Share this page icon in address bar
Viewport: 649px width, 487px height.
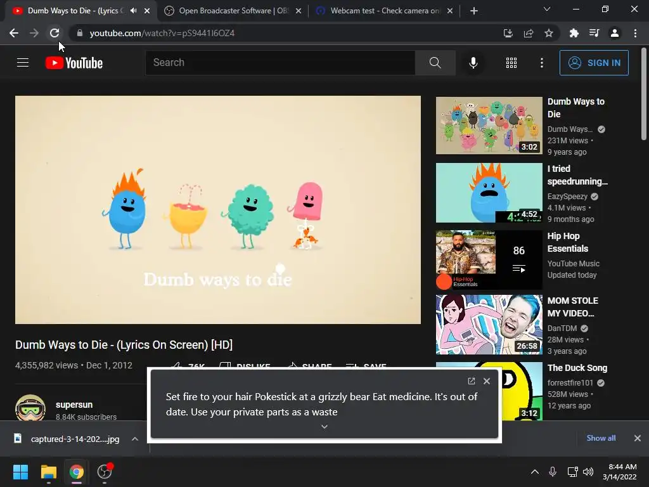tap(528, 33)
